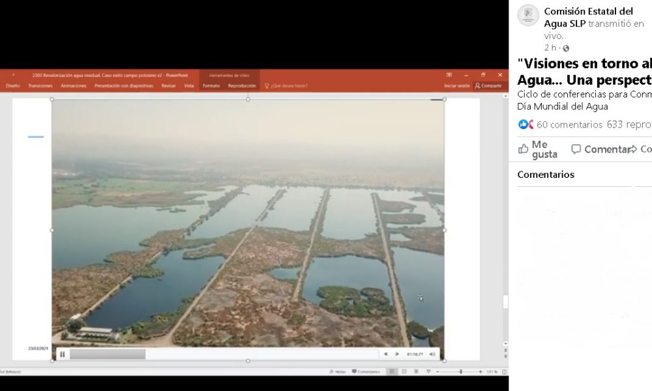The image size is (652, 391).
Task: Open the ribbon display options icon
Action: pos(449,75)
